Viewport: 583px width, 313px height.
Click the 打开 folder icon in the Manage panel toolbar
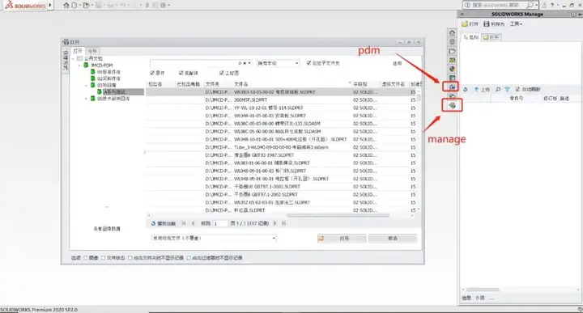point(465,23)
